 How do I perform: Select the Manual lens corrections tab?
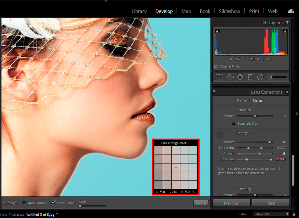tap(258, 100)
